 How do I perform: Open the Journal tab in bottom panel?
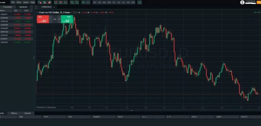(x=27, y=113)
